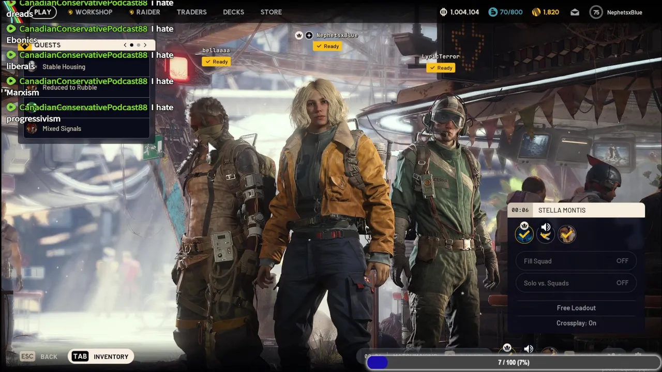Click the LyricTerror player name tag
662x372 pixels.
441,56
